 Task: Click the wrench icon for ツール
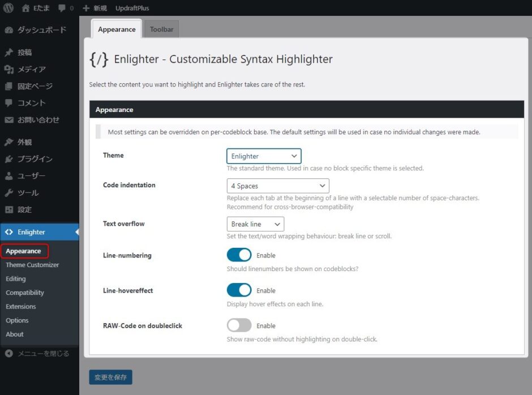point(9,193)
